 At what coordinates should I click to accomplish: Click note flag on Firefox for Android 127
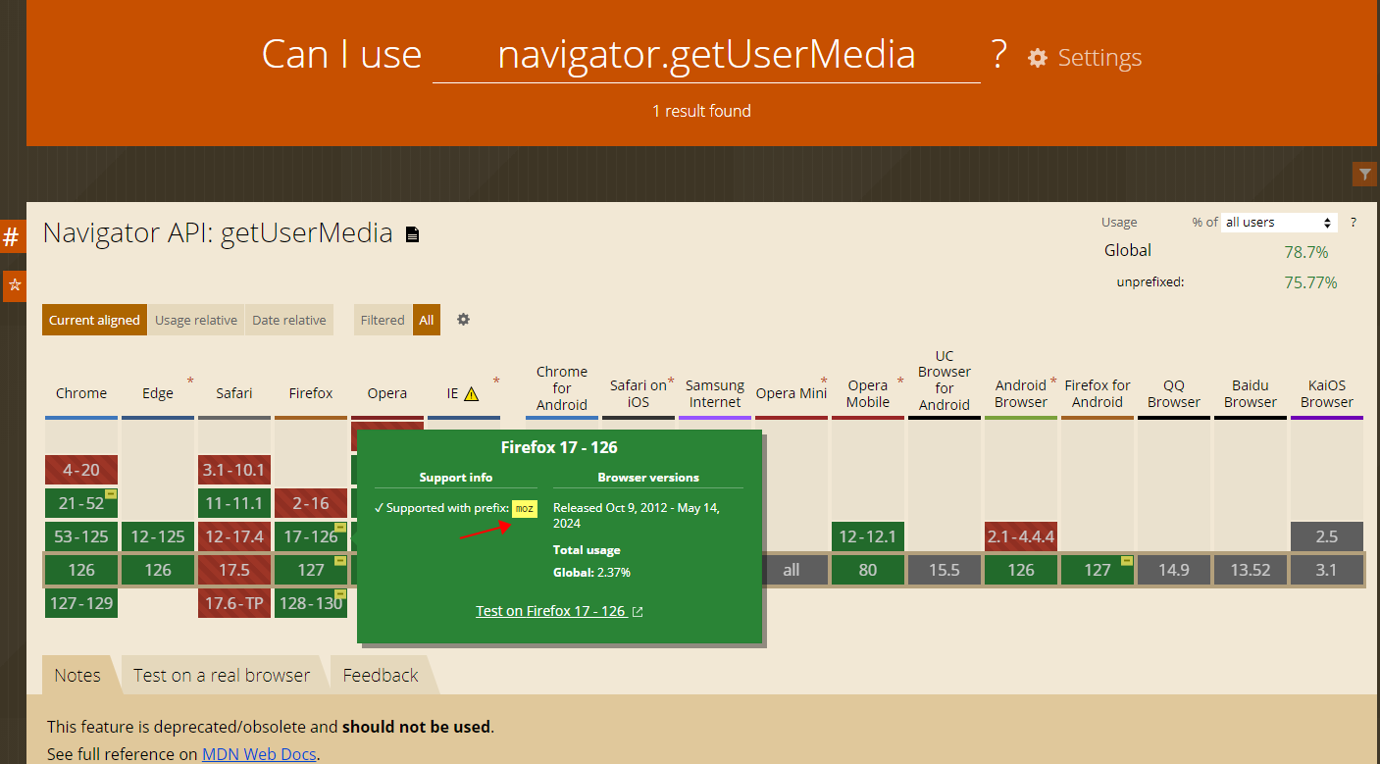coord(1127,561)
